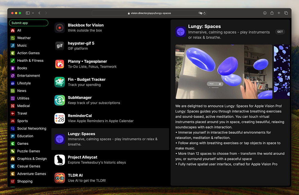
Task: Open the Lifestyle category icon
Action: tap(13, 83)
